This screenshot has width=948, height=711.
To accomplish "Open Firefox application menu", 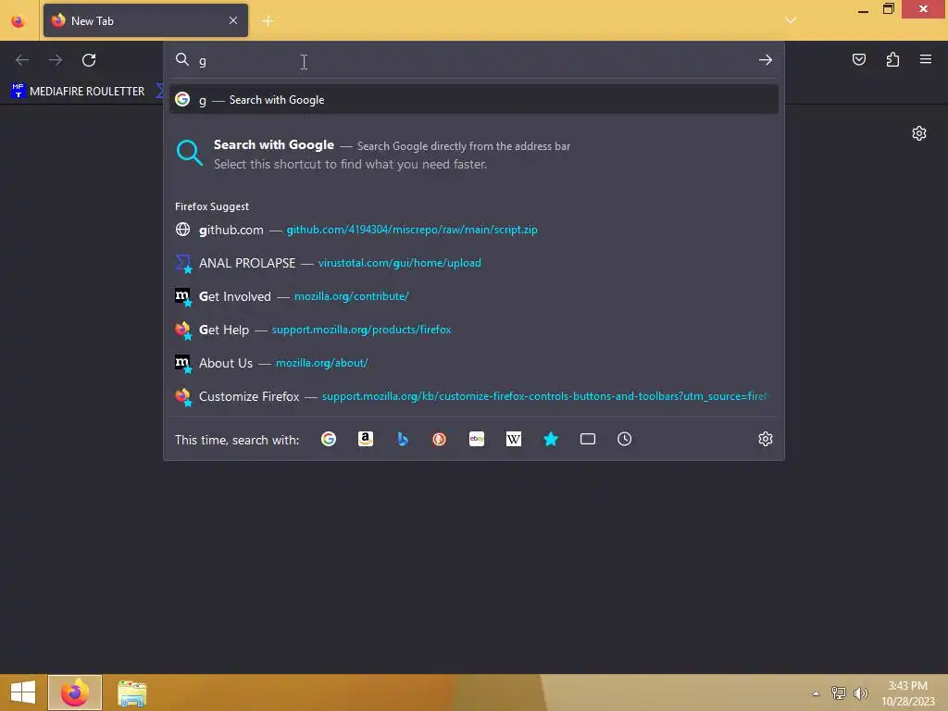I will coord(926,59).
